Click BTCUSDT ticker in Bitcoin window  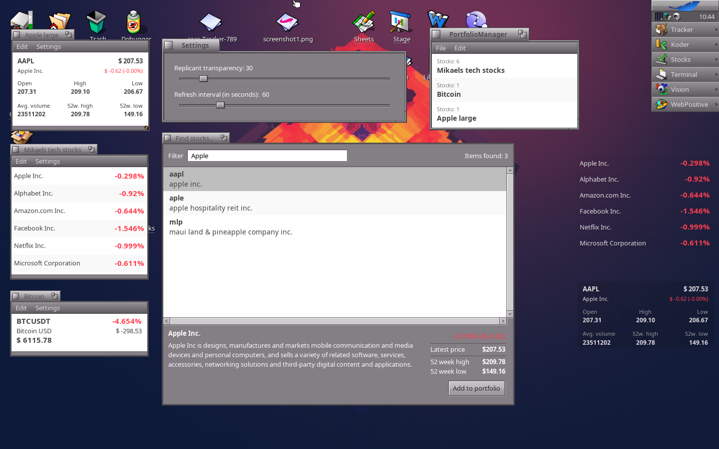click(x=33, y=321)
